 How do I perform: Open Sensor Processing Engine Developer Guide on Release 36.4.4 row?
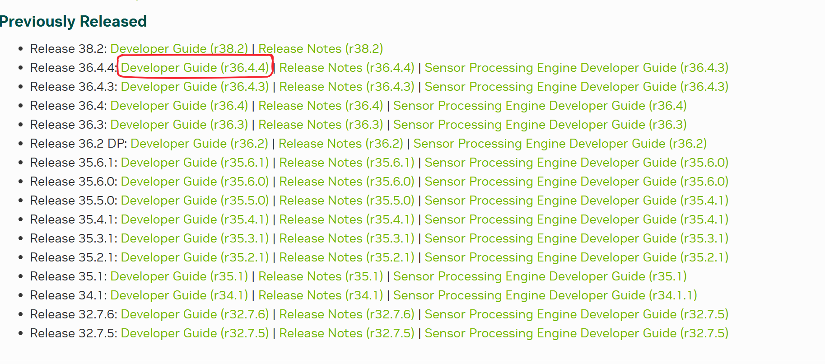coord(576,68)
